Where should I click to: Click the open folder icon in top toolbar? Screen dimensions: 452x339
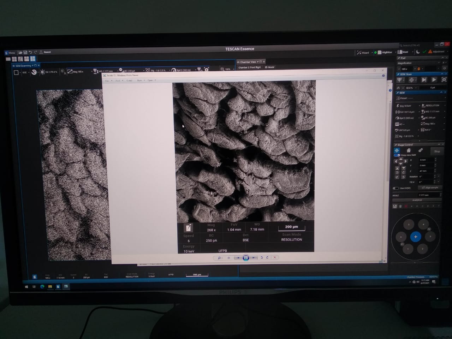coord(20,52)
